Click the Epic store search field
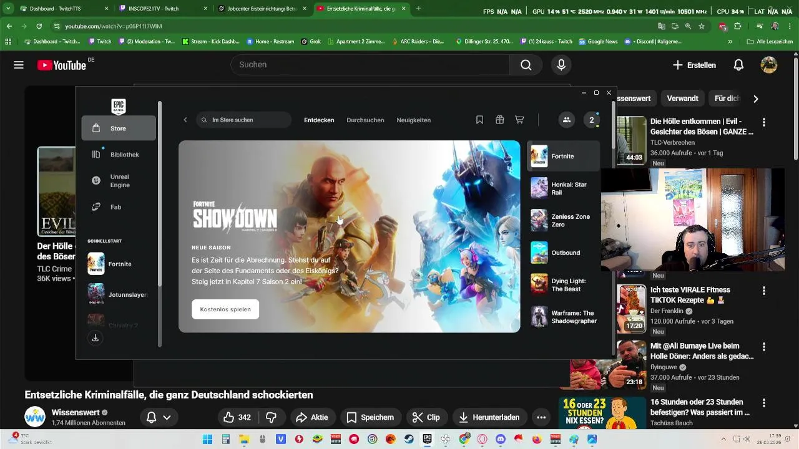Viewport: 799px width, 449px height. 243,120
